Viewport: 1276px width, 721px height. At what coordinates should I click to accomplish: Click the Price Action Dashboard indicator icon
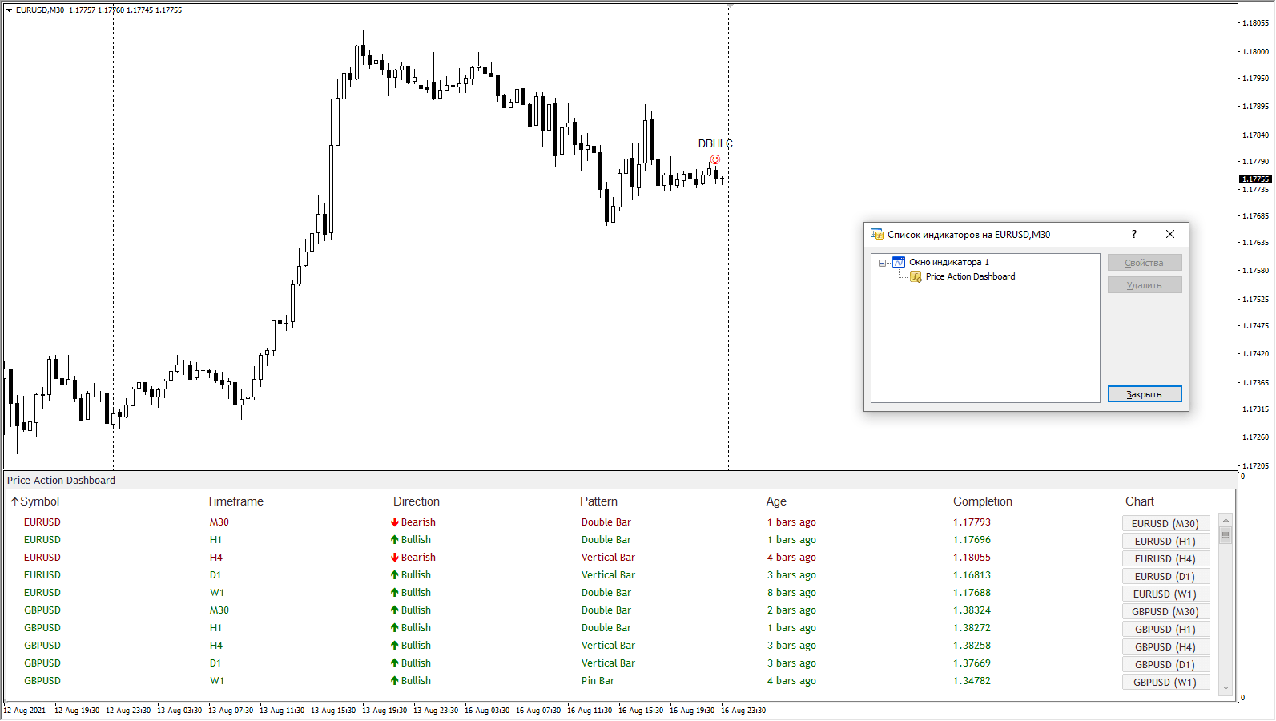[x=916, y=277]
